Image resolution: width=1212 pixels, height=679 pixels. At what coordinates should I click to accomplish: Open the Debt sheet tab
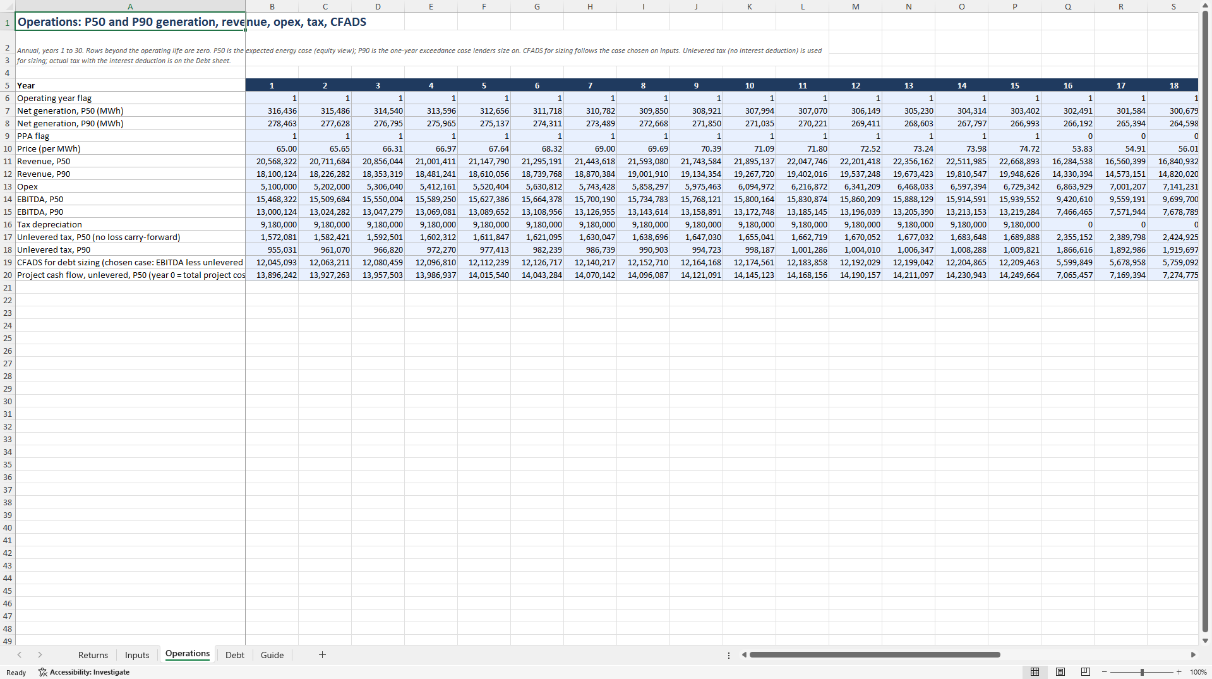(x=234, y=655)
